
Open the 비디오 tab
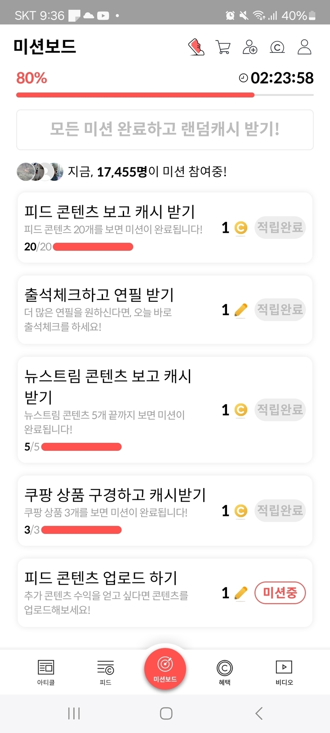(x=284, y=672)
